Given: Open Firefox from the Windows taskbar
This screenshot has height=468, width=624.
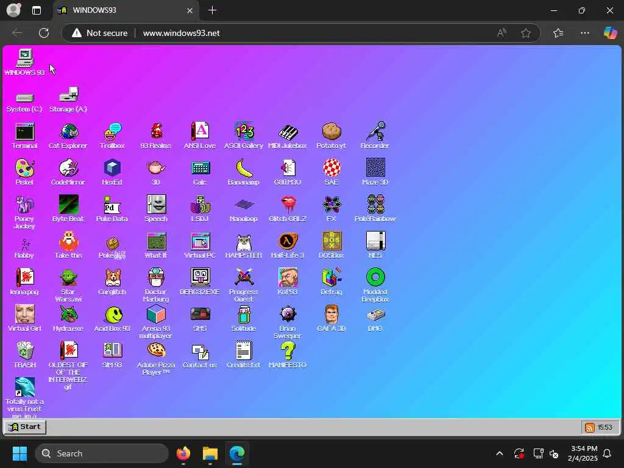Looking at the screenshot, I should (x=183, y=453).
